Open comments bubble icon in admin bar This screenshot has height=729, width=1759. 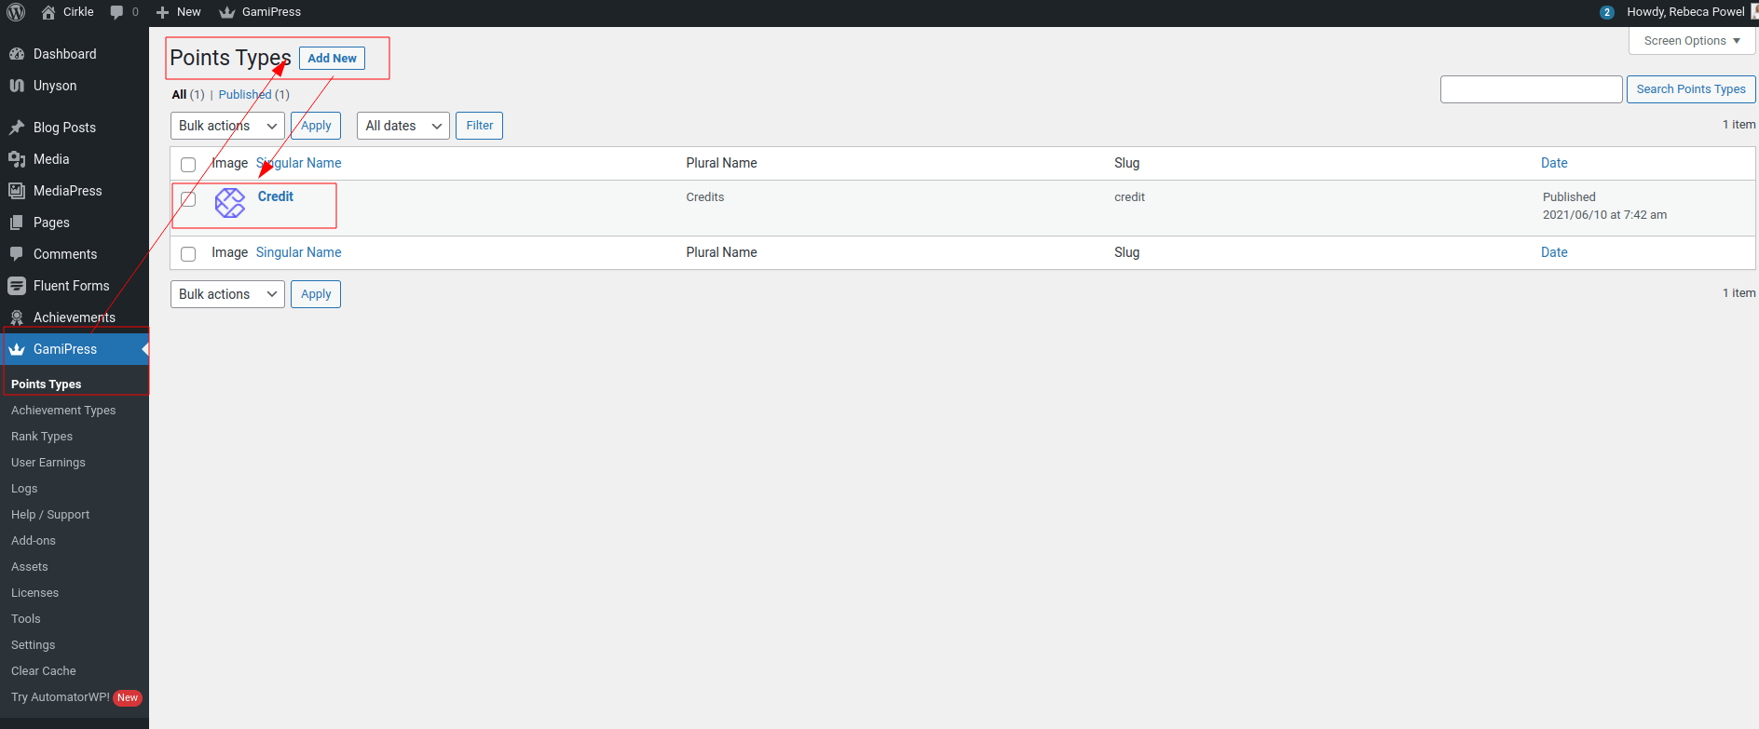point(116,12)
